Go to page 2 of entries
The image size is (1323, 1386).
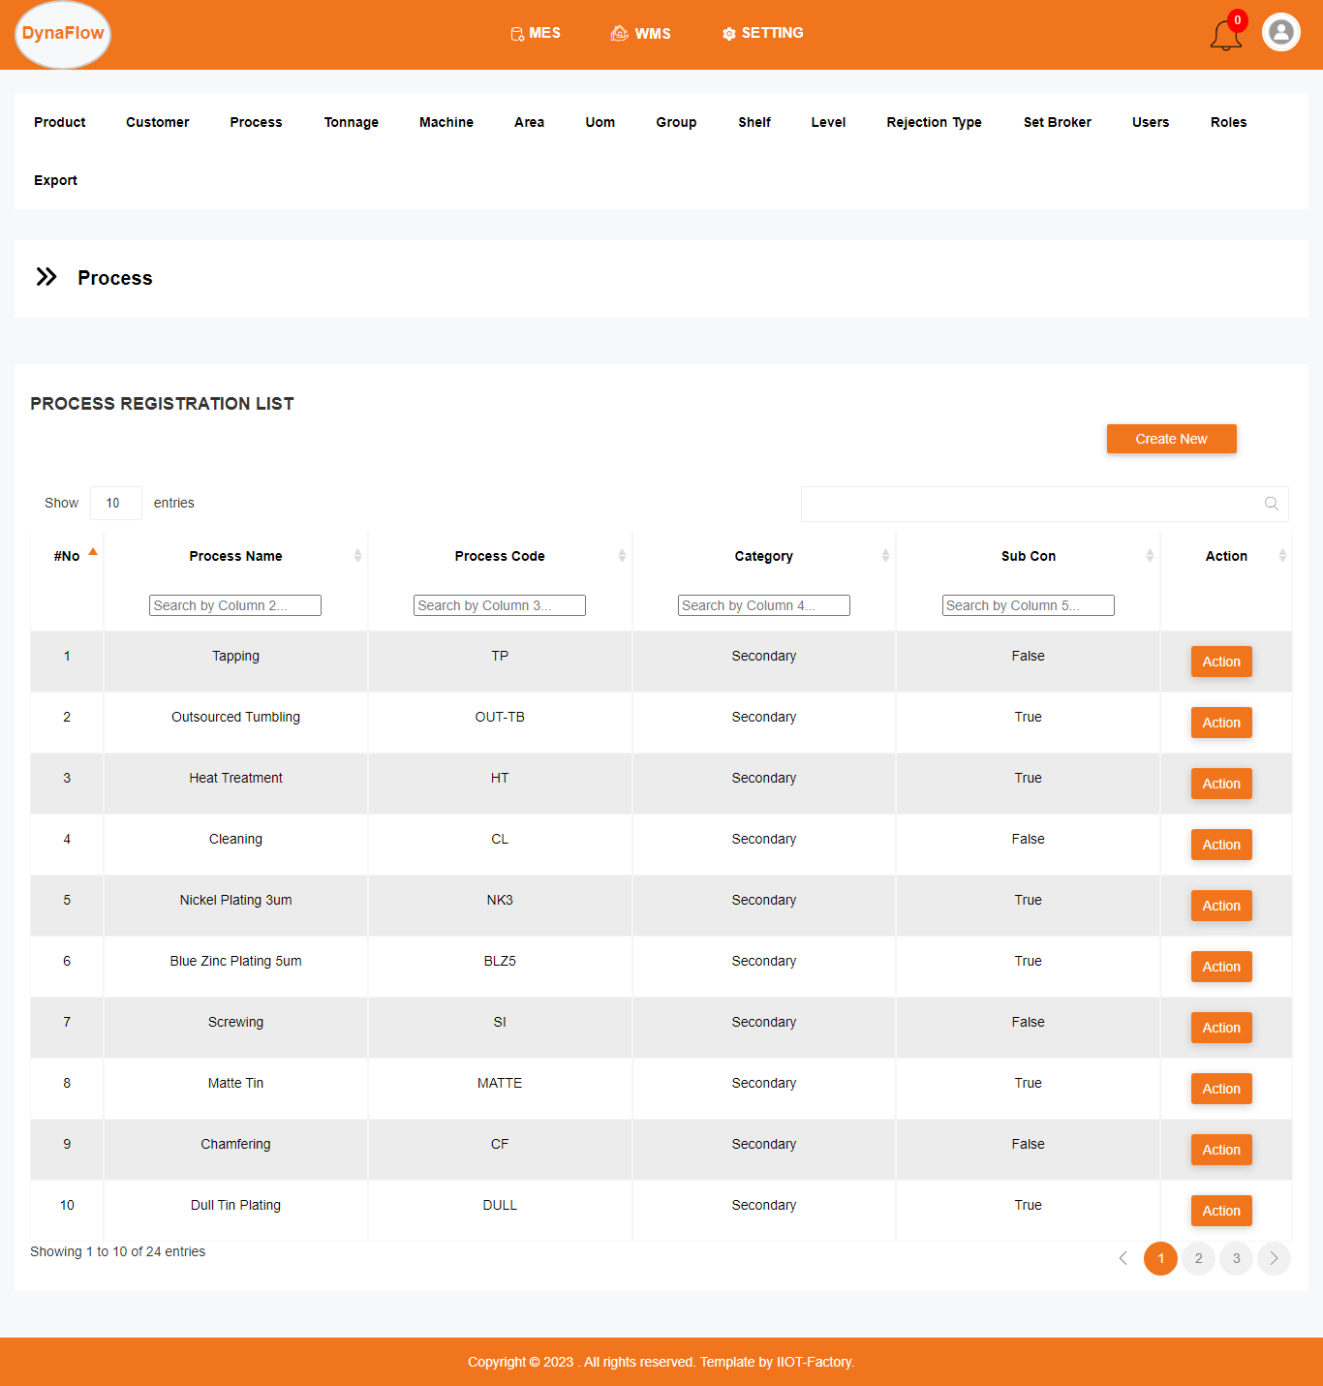(x=1199, y=1258)
